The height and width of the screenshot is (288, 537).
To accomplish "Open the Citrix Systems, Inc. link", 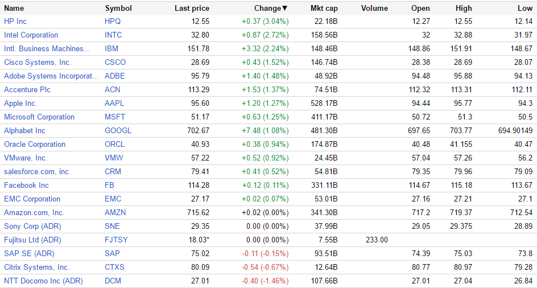I will (x=36, y=268).
